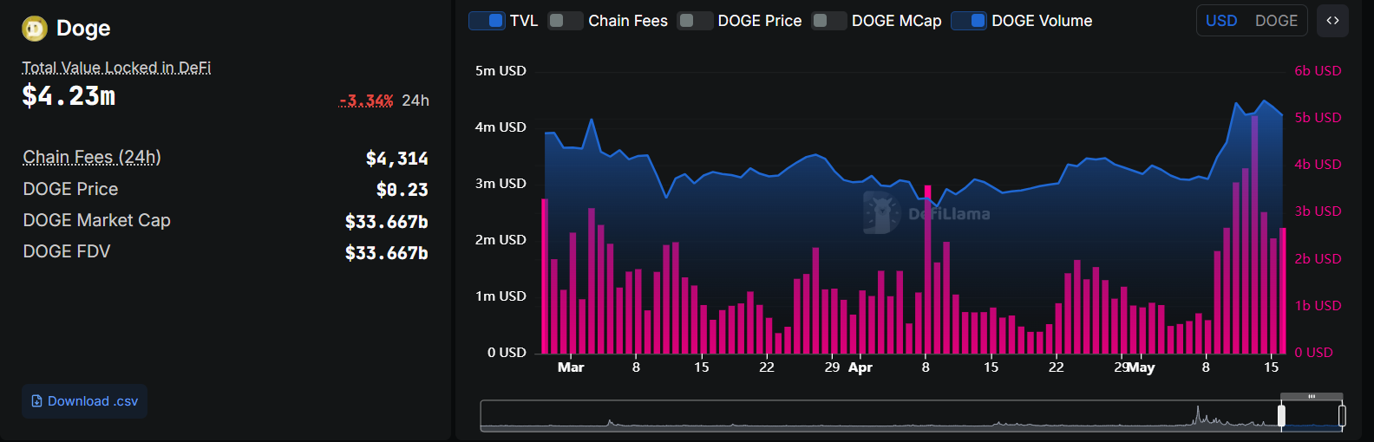This screenshot has width=1374, height=442.
Task: Download the .csv data file
Action: click(x=84, y=401)
